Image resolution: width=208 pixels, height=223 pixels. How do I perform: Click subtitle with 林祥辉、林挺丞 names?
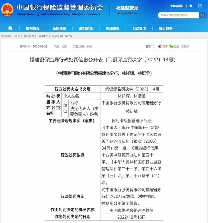click(x=104, y=73)
